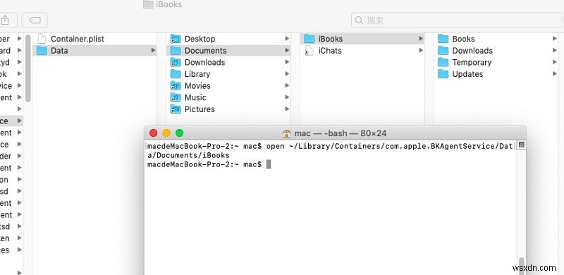Click the iChats item name
564x275 pixels.
point(330,51)
